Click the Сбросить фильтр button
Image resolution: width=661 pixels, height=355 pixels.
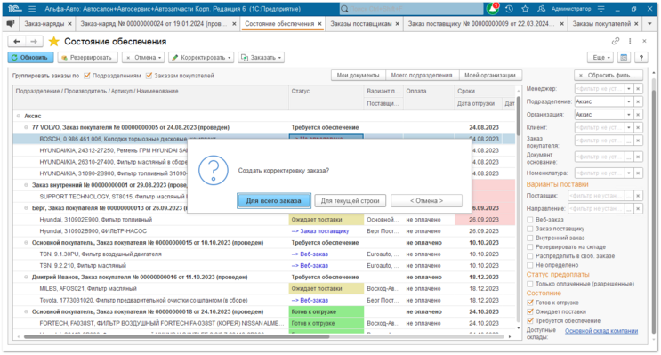(x=609, y=76)
